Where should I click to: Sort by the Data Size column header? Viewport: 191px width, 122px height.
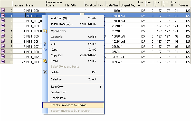[x=112, y=5]
